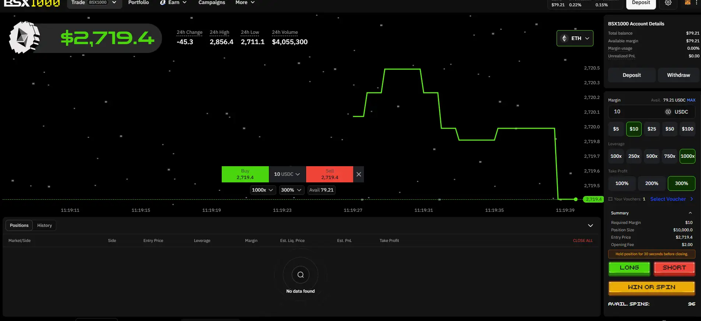This screenshot has height=321, width=701.
Task: Select the $25 margin preset
Action: pyautogui.click(x=651, y=129)
